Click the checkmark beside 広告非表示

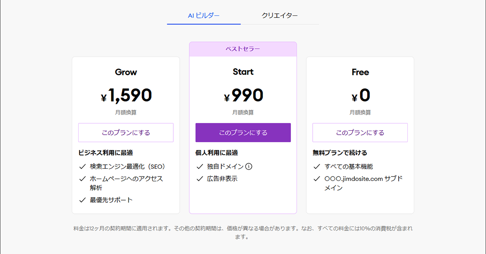(x=199, y=179)
